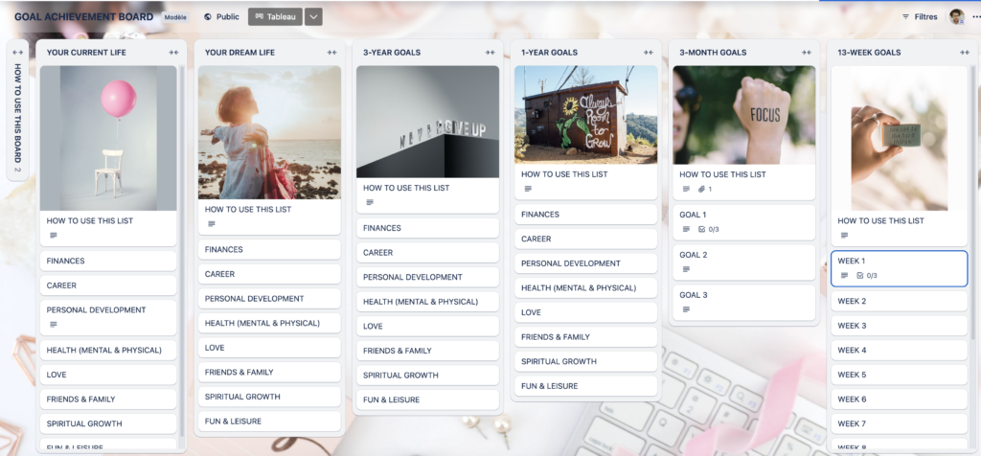Open the WEEK 6 card
981x456 pixels.
click(899, 399)
